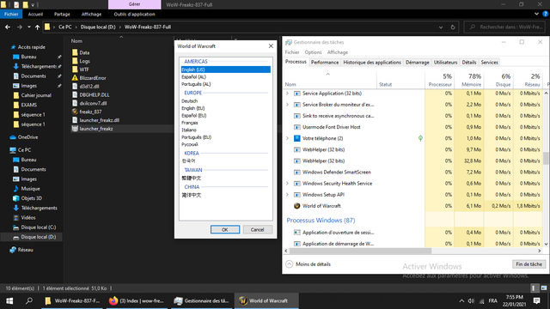Choose Français in the language list
Viewport: 550px width, 309px height.
(190, 123)
